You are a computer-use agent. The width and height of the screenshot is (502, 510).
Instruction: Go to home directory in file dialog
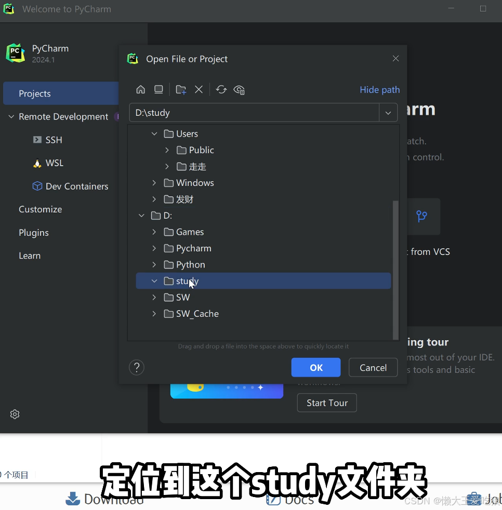coord(141,89)
